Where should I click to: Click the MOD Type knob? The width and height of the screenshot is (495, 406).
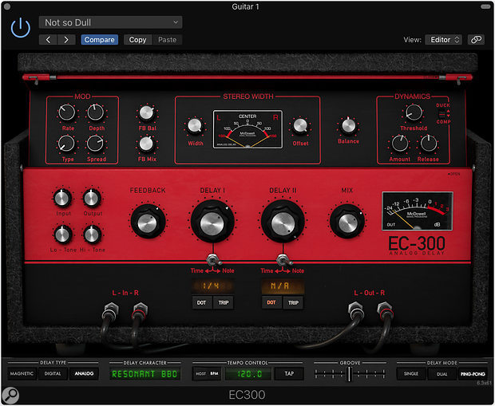click(66, 144)
